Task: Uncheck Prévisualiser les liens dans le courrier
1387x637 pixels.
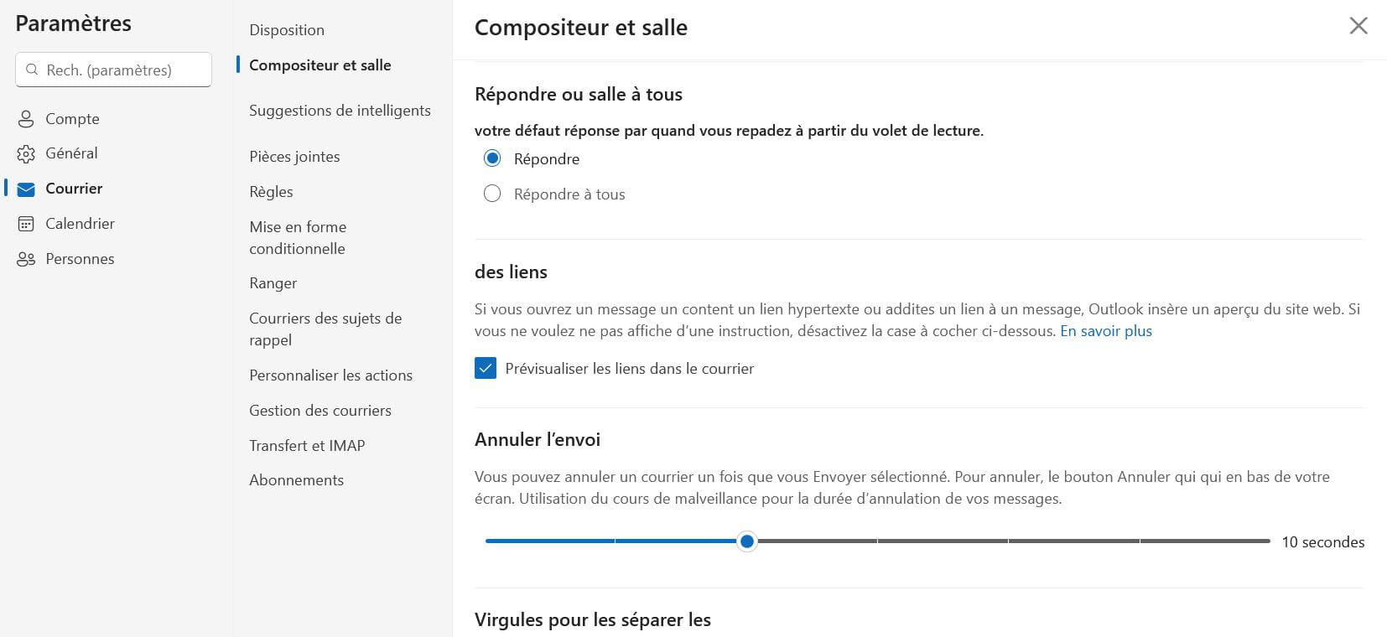Action: pos(486,368)
